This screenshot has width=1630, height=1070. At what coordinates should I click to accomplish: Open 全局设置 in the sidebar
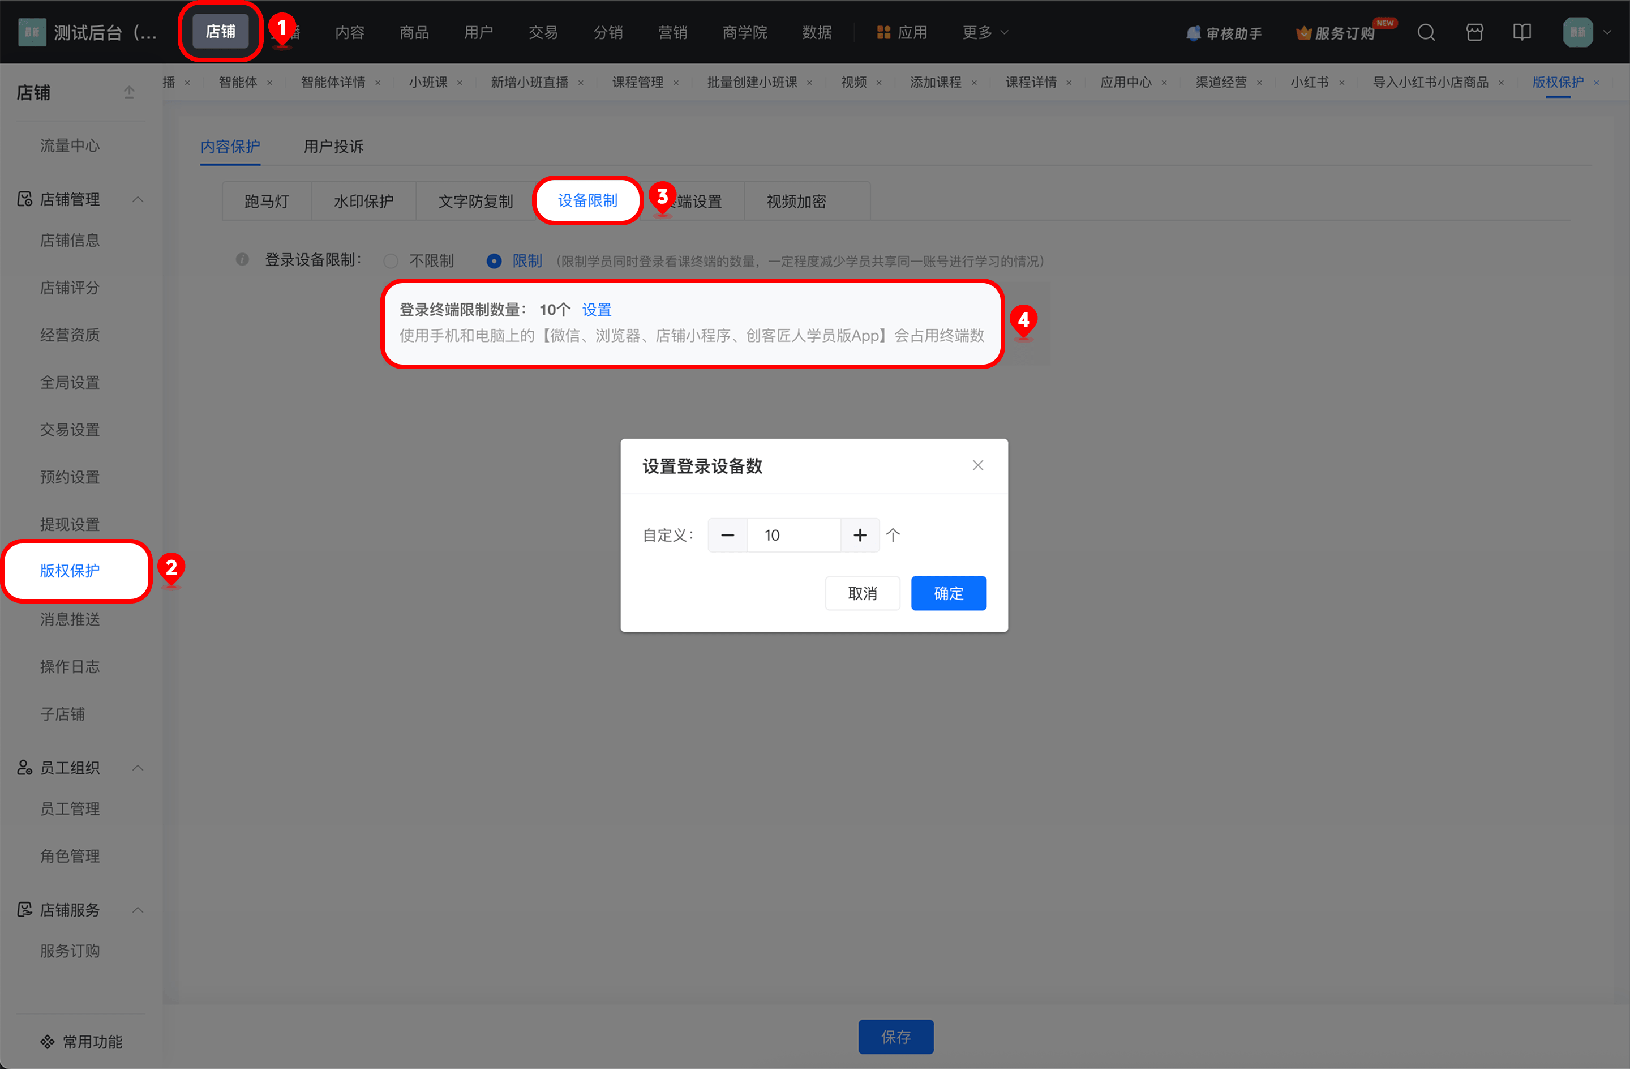70,382
